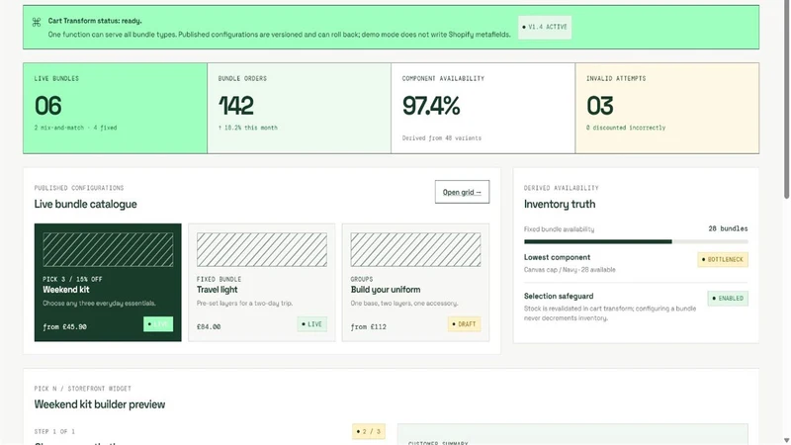The image size is (791, 445).
Task: Open the Component Availability 97.4% tile
Action: point(483,108)
